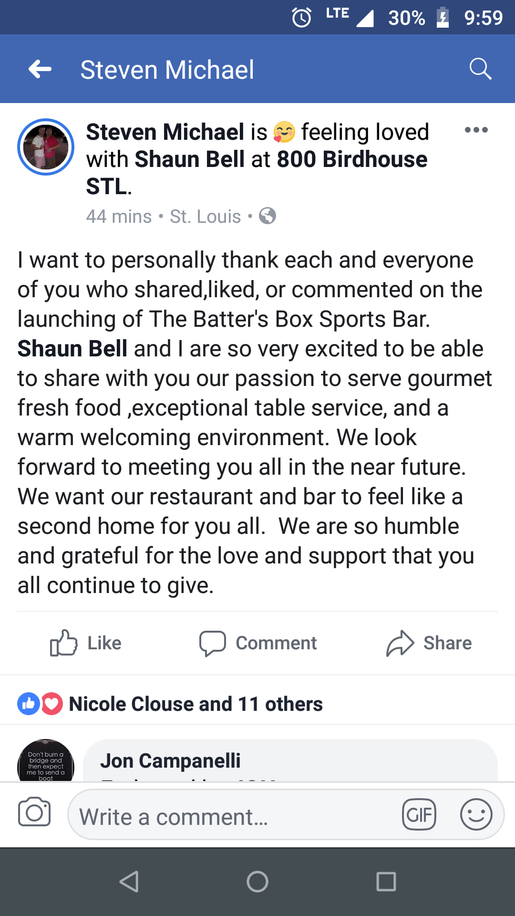This screenshot has width=515, height=916.
Task: Tap Steven Michael's profile picture
Action: [x=46, y=147]
